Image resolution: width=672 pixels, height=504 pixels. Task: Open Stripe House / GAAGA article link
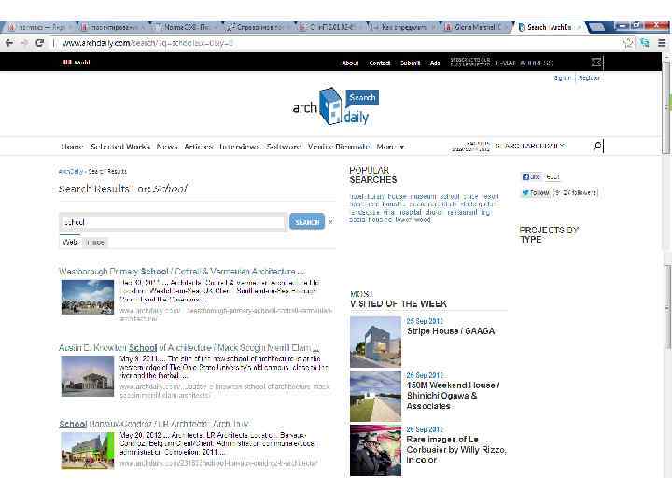[451, 330]
